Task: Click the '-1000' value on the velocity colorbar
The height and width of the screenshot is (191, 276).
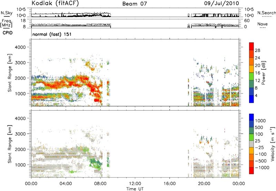Action: point(262,168)
